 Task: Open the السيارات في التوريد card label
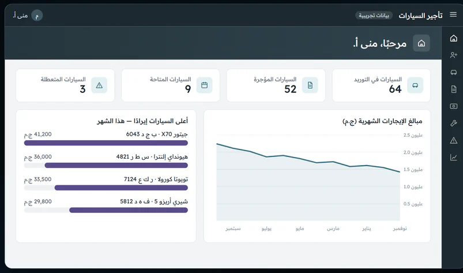[x=378, y=80]
